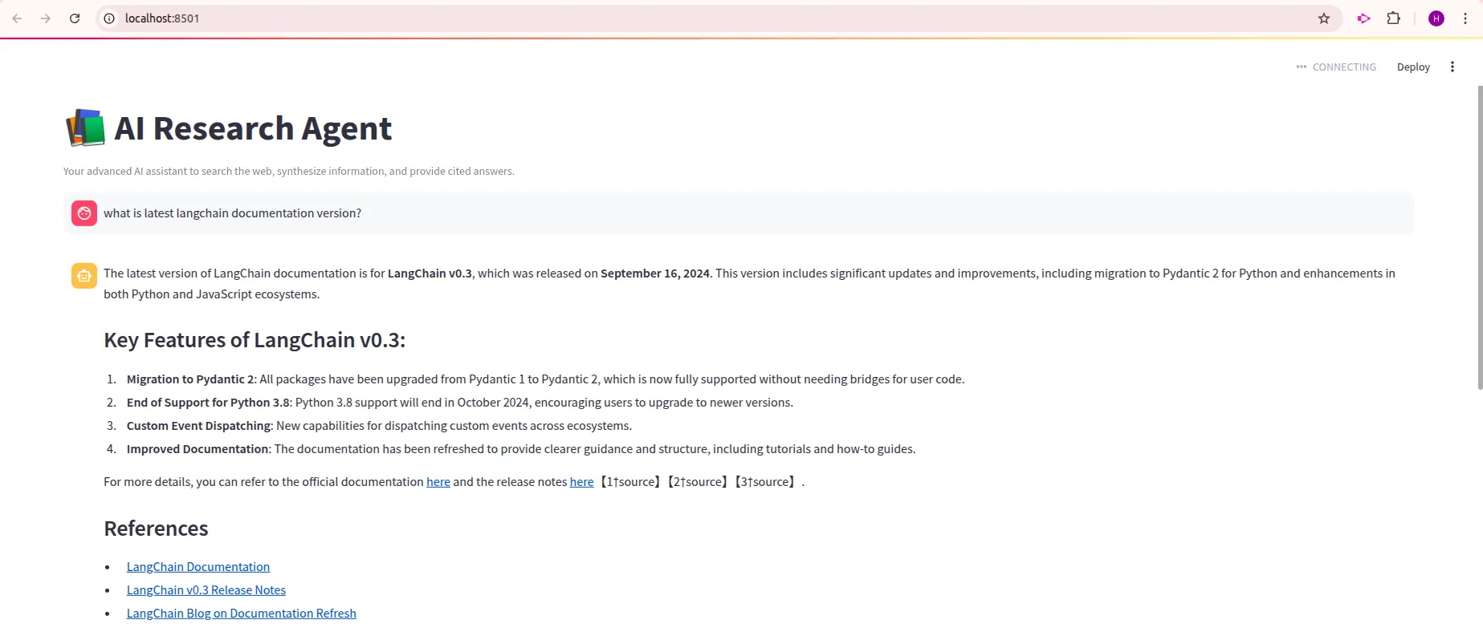1483x632 pixels.
Task: Open the Streamlit app options menu
Action: [x=1452, y=67]
